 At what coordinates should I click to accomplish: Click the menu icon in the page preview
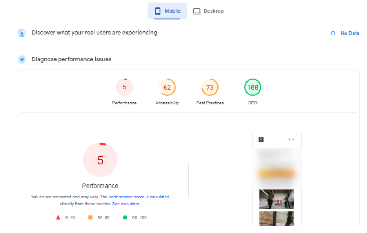click(x=293, y=139)
